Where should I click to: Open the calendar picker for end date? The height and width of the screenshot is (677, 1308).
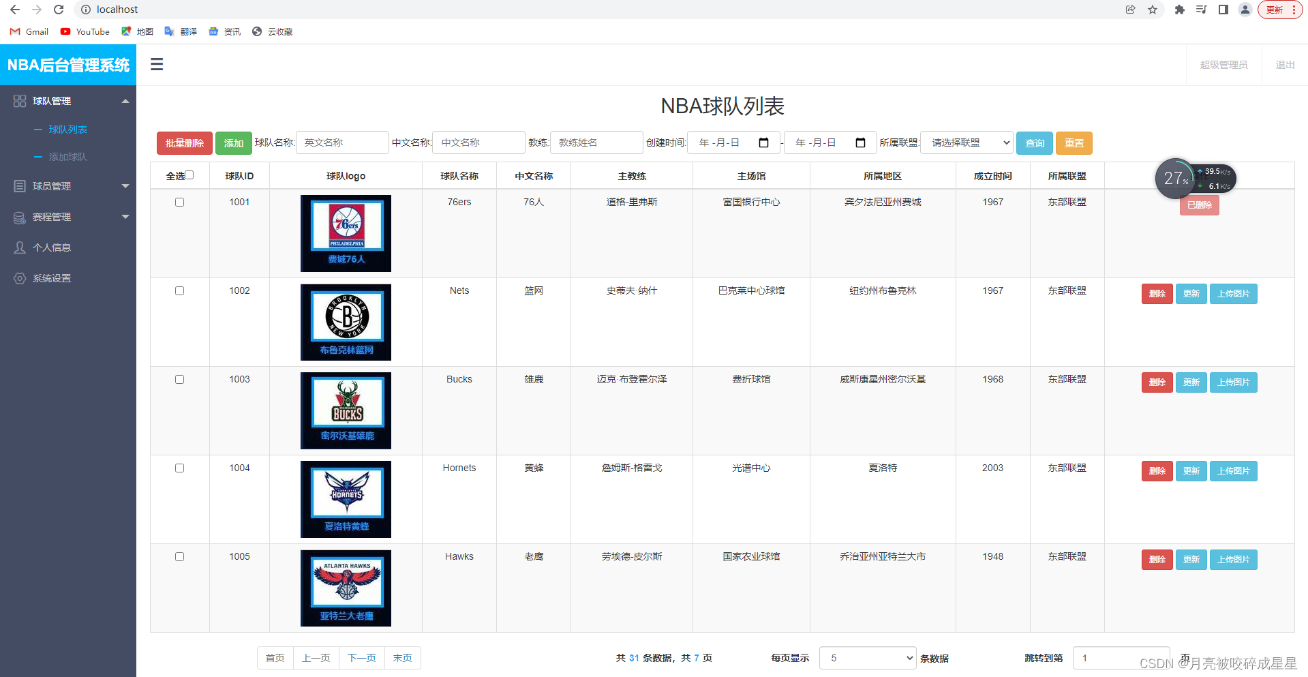click(x=861, y=142)
